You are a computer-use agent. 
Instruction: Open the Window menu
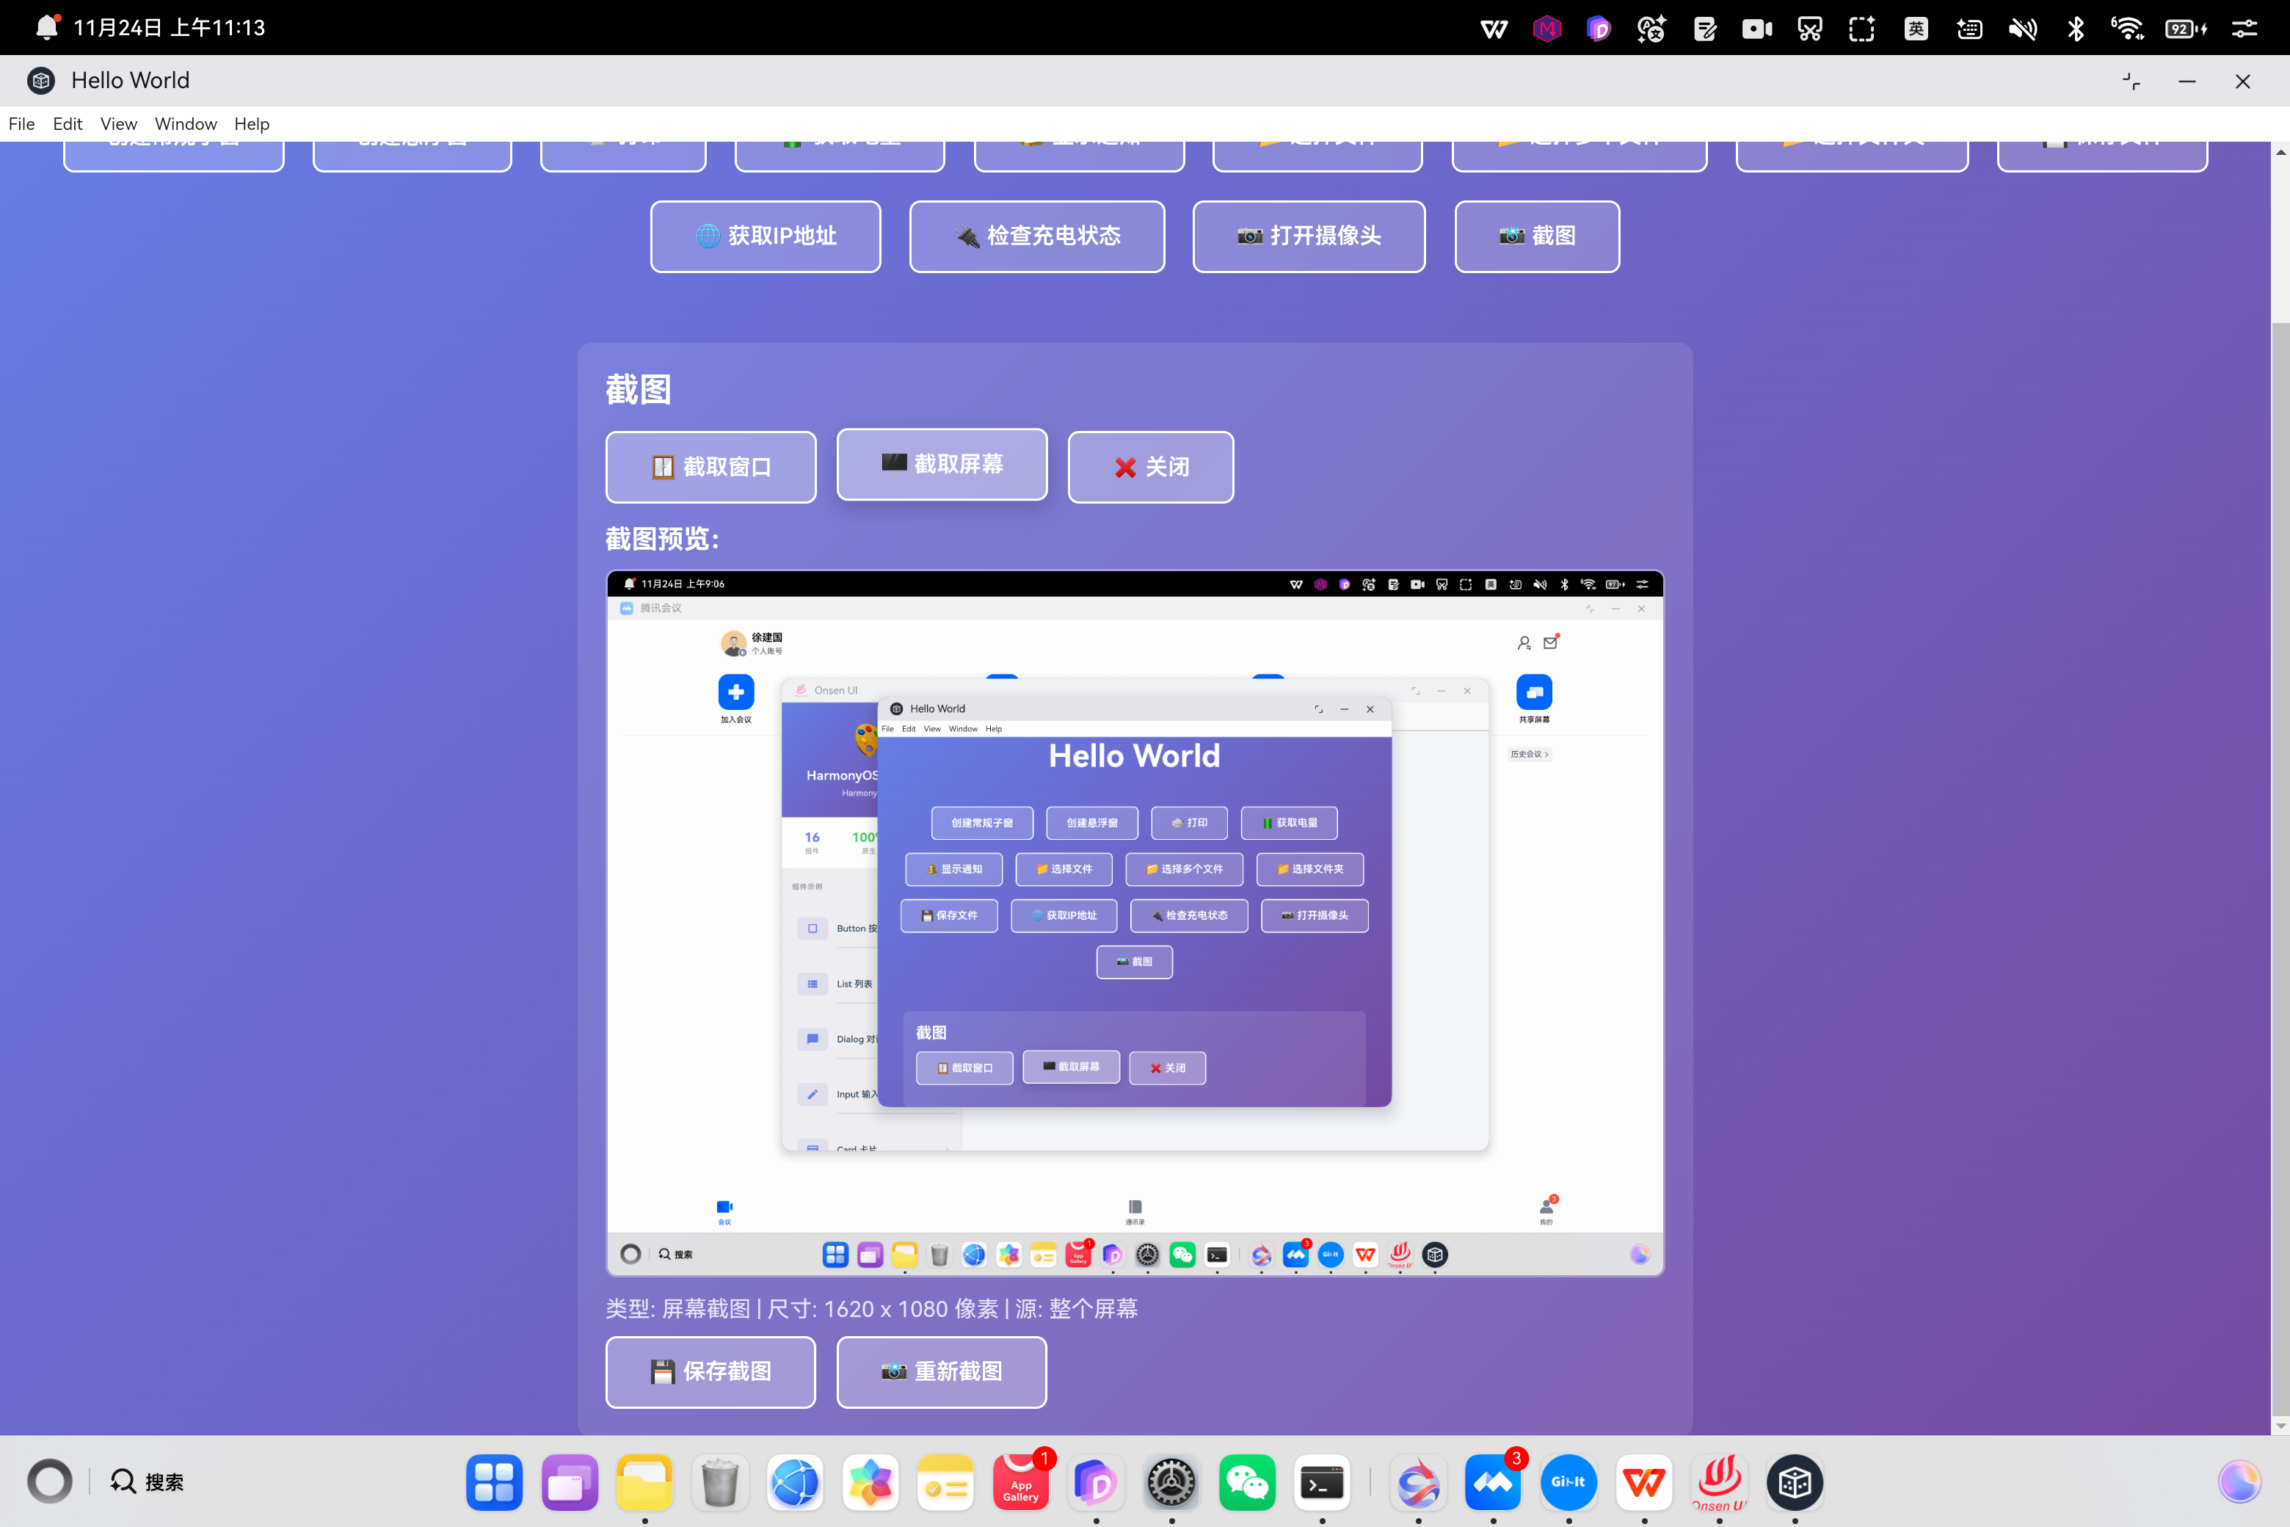point(185,123)
